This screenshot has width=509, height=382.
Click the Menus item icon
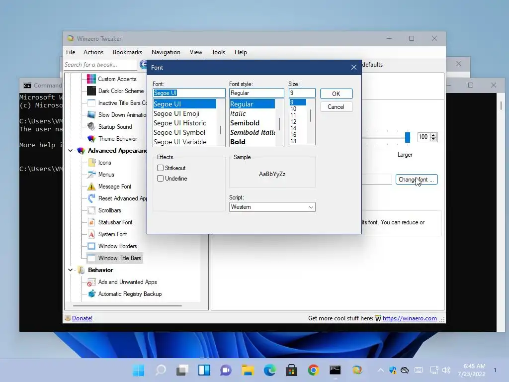point(91,175)
